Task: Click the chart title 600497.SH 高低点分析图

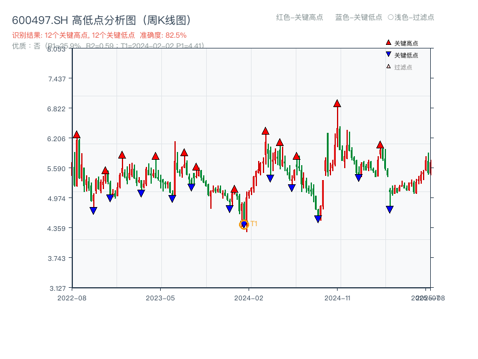Action: click(x=102, y=20)
